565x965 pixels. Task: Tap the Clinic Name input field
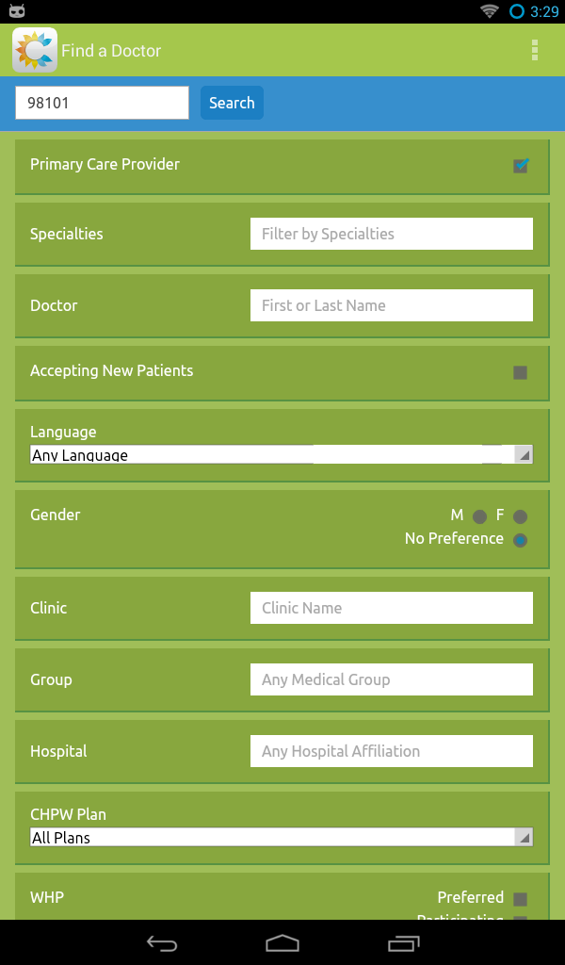point(391,608)
